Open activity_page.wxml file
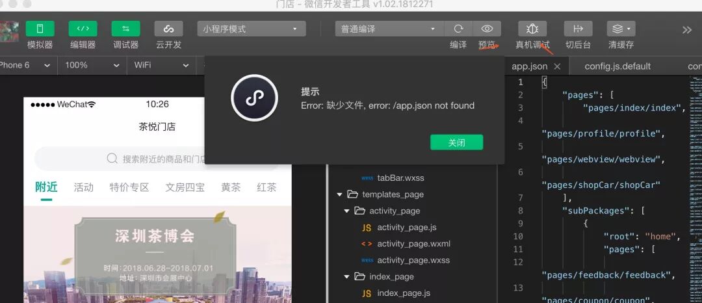 tap(413, 244)
